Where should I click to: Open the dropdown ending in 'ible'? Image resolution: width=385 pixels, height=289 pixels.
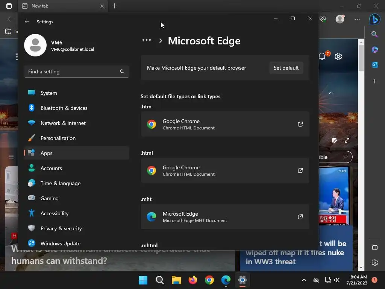335,157
